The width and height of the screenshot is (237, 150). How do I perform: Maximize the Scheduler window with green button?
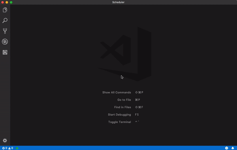point(11,2)
